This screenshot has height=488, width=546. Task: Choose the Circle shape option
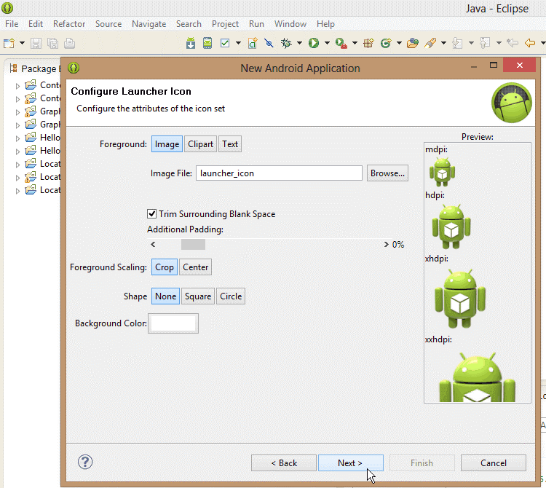(x=231, y=296)
